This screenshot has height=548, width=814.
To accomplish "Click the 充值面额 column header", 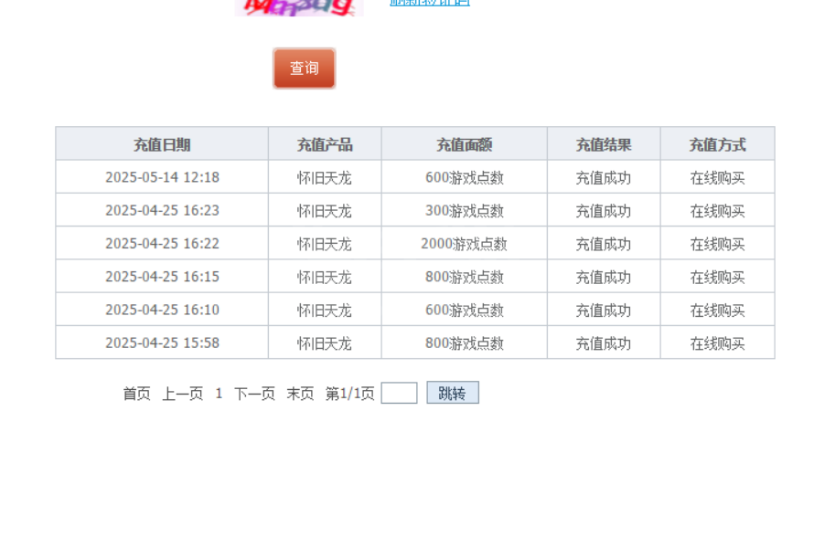I will click(x=464, y=144).
